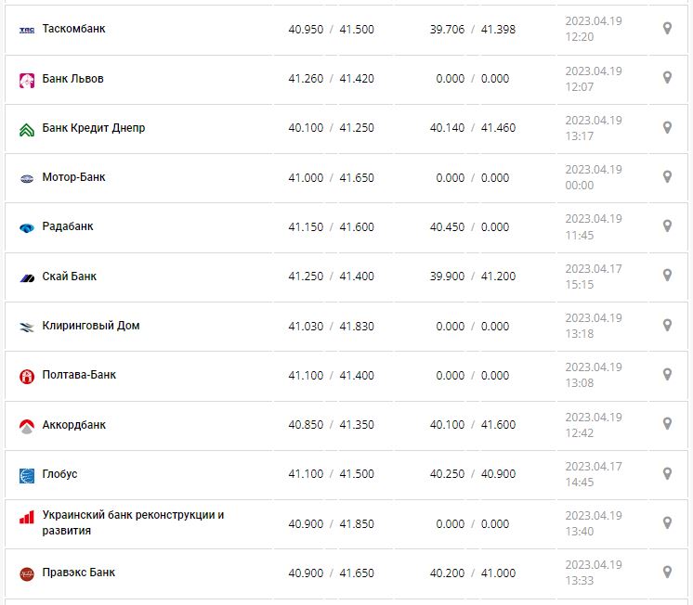This screenshot has width=693, height=605.
Task: Click the Правэкс Банк location pin
Action: (667, 573)
